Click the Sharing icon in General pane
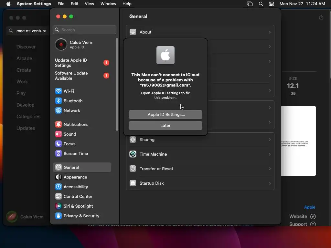This screenshot has height=248, width=331. click(x=133, y=139)
